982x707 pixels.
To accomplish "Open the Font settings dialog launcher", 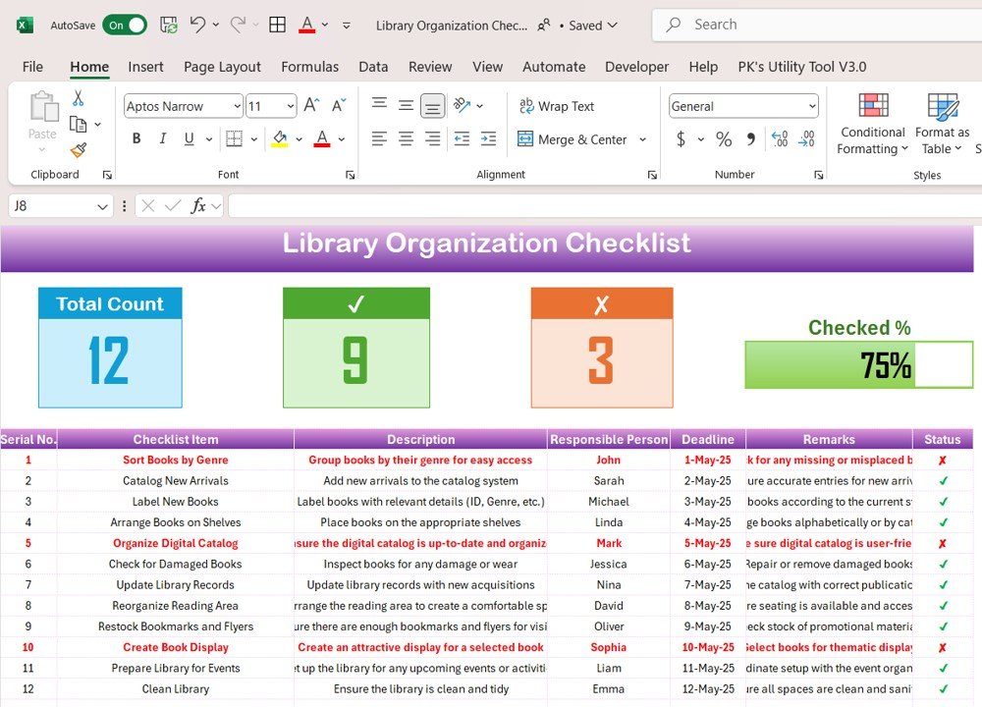I will pos(351,176).
